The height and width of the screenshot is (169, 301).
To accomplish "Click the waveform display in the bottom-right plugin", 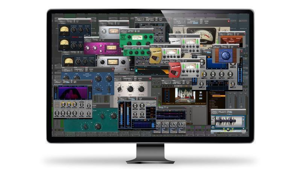I will point(228,121).
